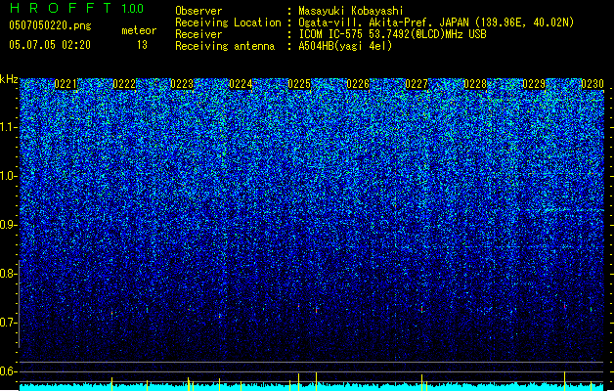Image resolution: width=615 pixels, height=391 pixels.
Task: Click the gray vertical range bar beside 0.8 kHz
Action: click(20, 304)
